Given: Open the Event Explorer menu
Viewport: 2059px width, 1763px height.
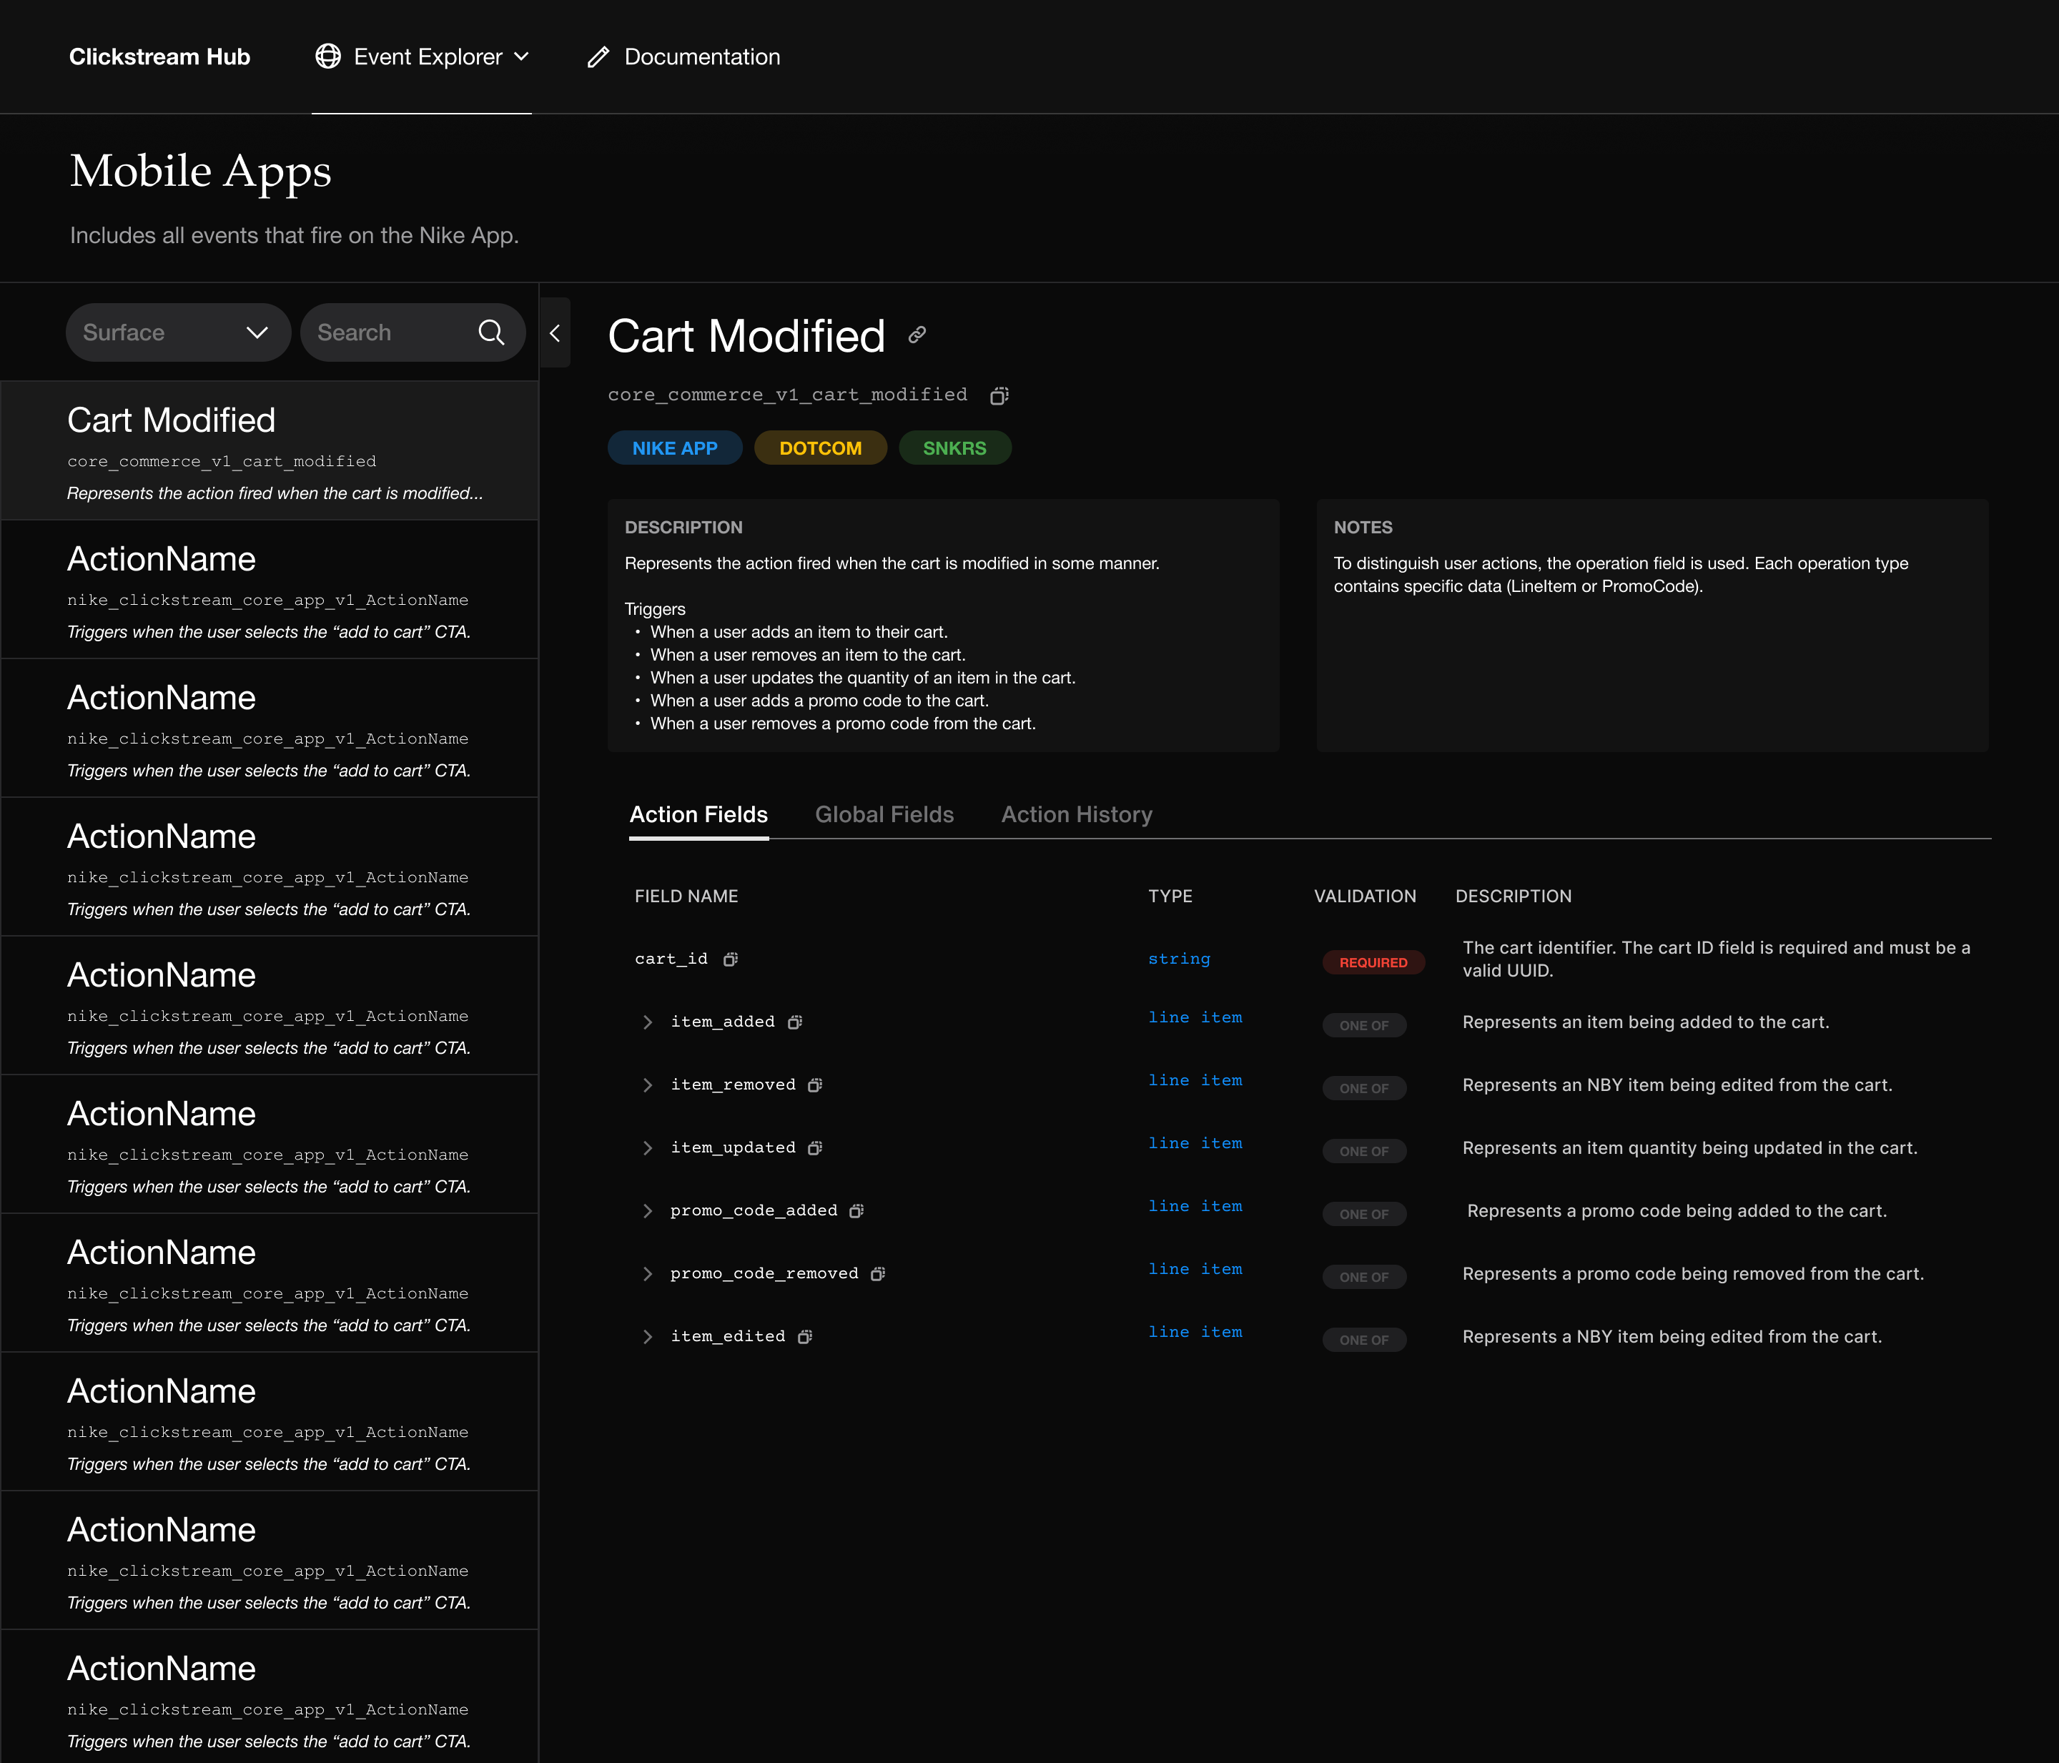Looking at the screenshot, I should (423, 56).
